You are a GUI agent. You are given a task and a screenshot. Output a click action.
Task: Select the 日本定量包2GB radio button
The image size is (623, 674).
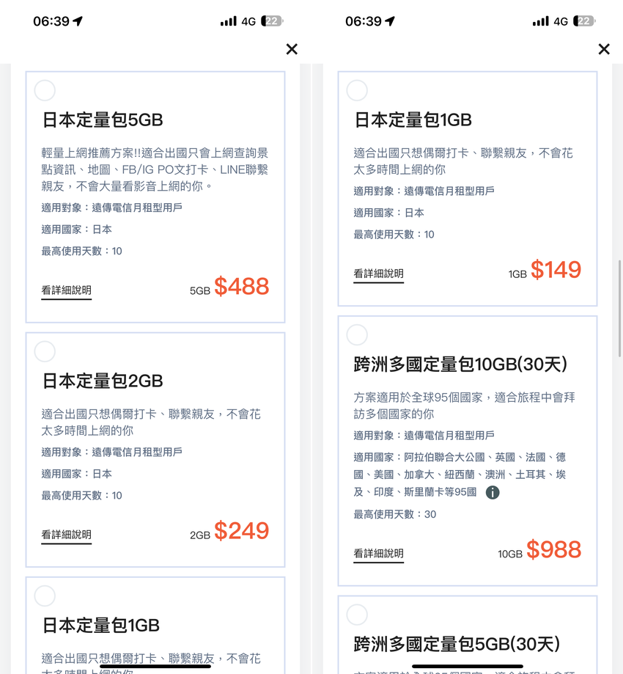click(x=45, y=351)
